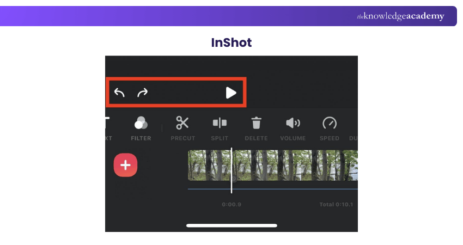This screenshot has width=463, height=245.
Task: Redo the edit with the forward arrow
Action: pos(142,93)
